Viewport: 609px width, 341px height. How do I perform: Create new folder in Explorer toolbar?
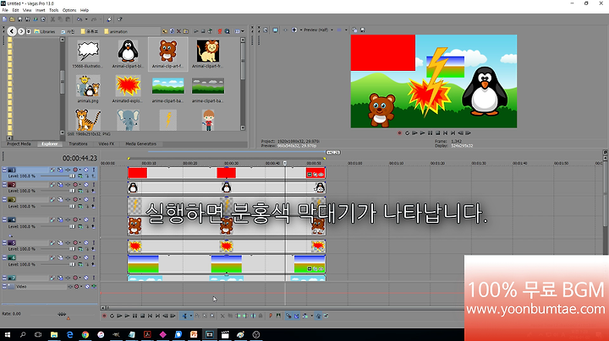coord(186,31)
